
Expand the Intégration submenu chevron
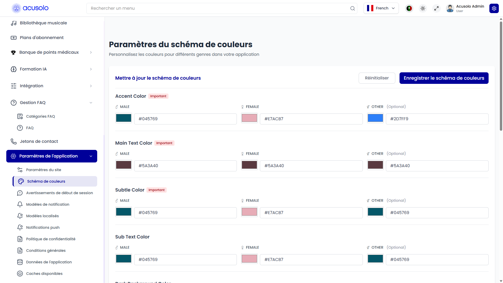(91, 86)
